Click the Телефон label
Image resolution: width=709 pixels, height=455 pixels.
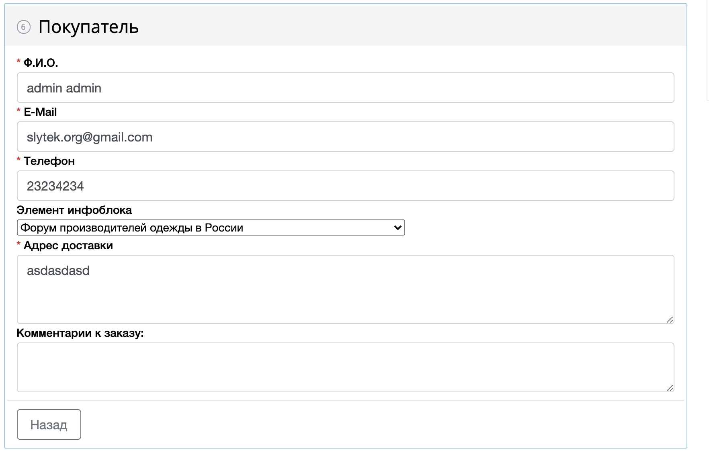coord(49,161)
